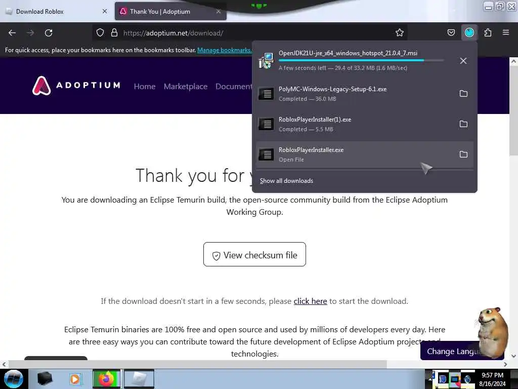The height and width of the screenshot is (389, 518).
Task: Click the 'click here' download link
Action: tap(310, 301)
